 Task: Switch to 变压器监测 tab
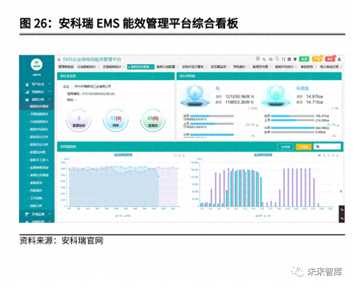pyautogui.click(x=218, y=67)
